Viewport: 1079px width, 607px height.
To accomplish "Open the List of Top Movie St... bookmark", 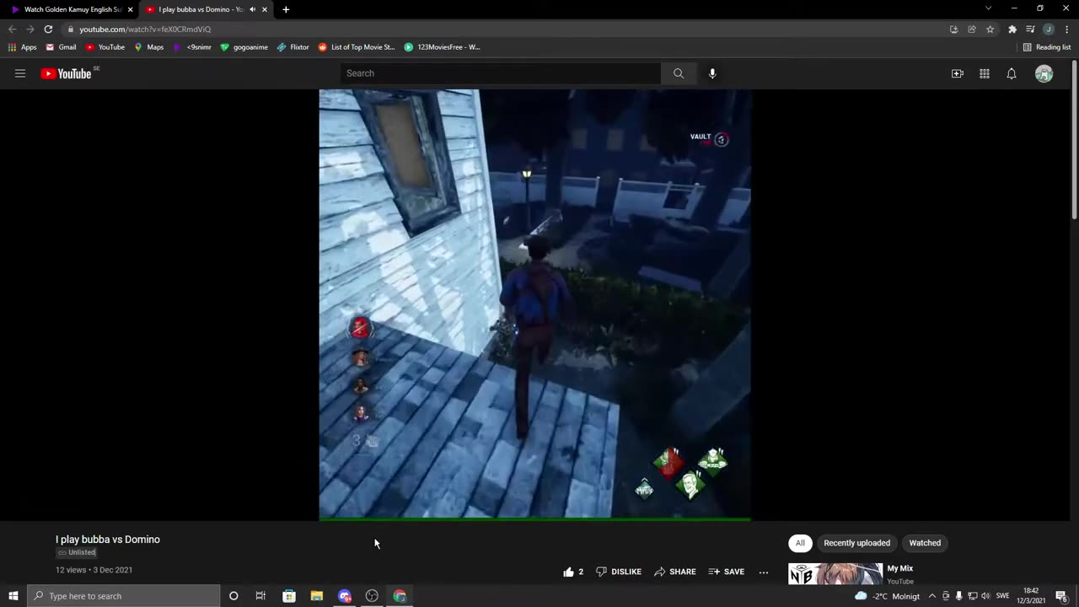I will point(357,47).
